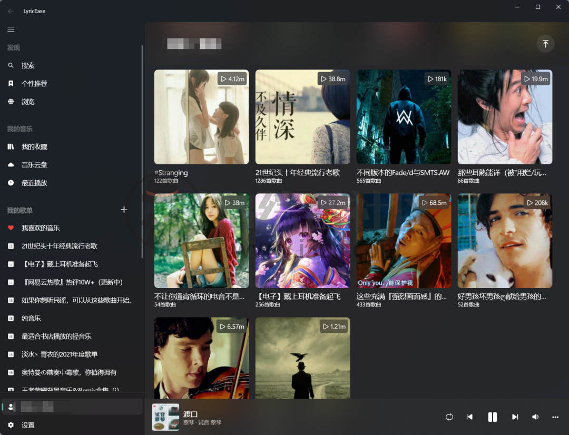The width and height of the screenshot is (569, 435).
Task: Open the crow-and-man cover with 1.21m plays
Action: point(302,358)
